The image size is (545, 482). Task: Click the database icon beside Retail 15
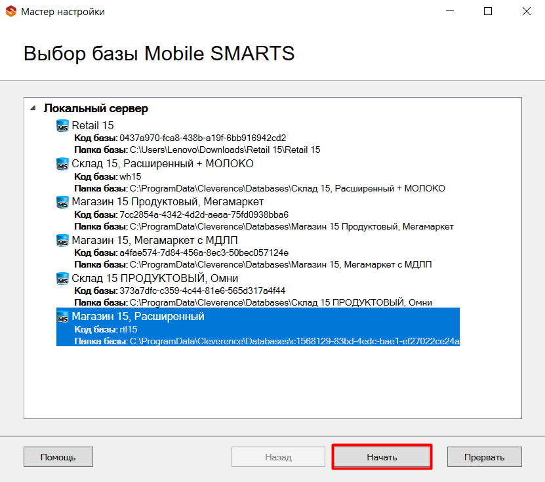tap(62, 125)
